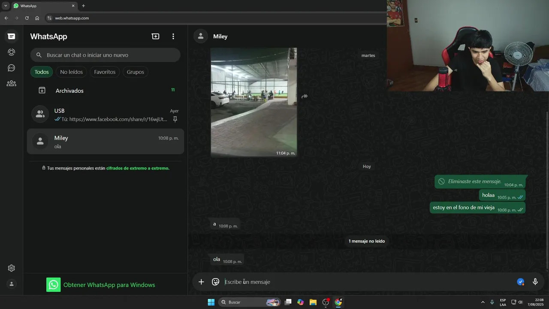
Task: Open the emoji and sticker picker
Action: [216, 282]
